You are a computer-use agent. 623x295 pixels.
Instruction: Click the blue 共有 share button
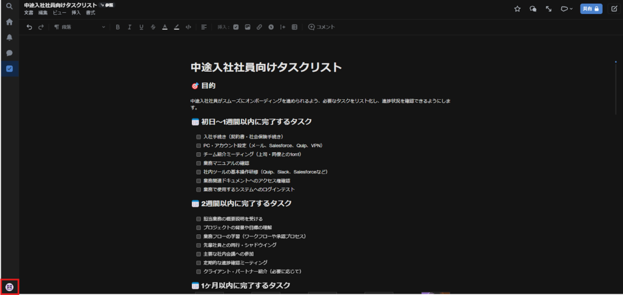[x=591, y=9]
